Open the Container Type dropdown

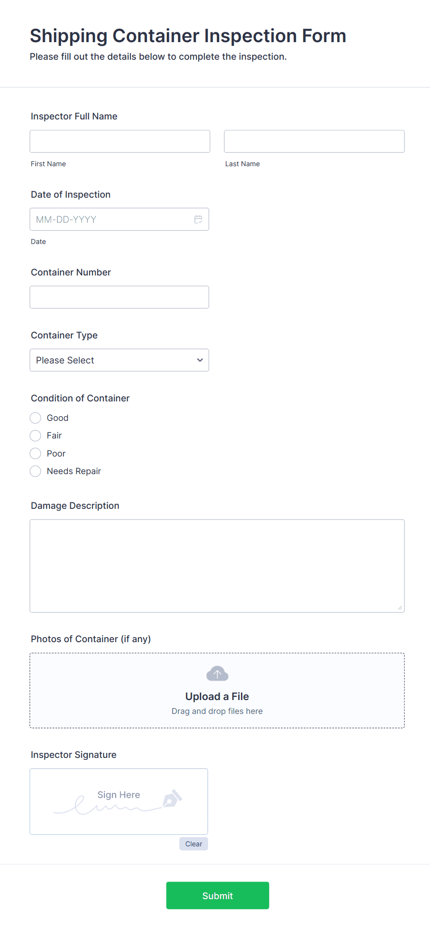(x=119, y=360)
